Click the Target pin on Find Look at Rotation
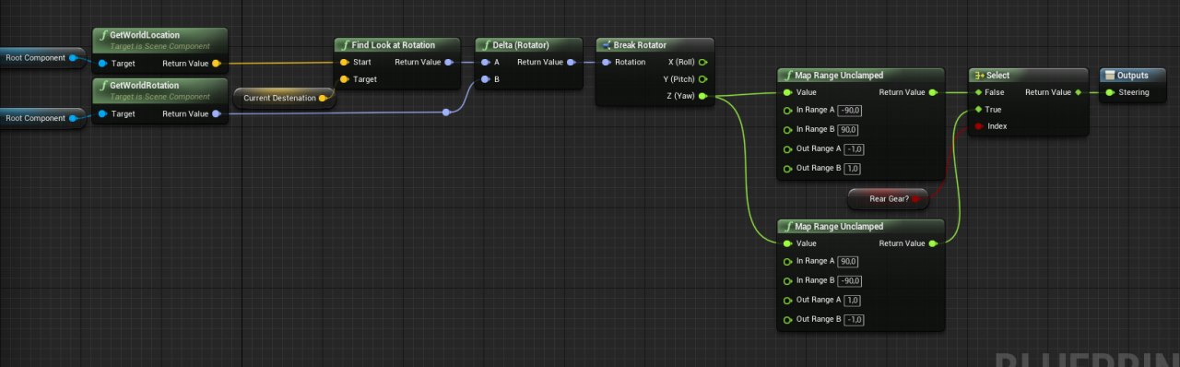Image resolution: width=1180 pixels, height=367 pixels. [344, 79]
